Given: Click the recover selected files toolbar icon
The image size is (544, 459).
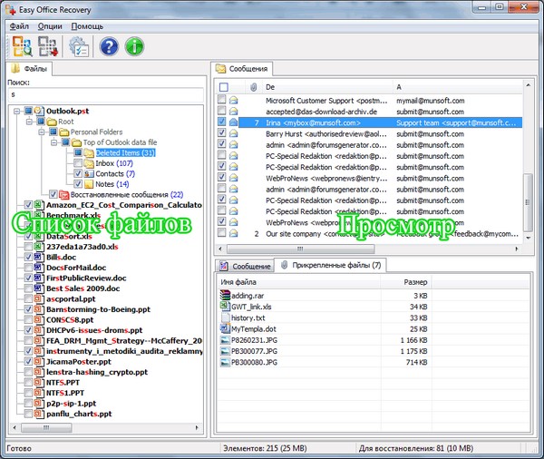Looking at the screenshot, I should [x=50, y=47].
